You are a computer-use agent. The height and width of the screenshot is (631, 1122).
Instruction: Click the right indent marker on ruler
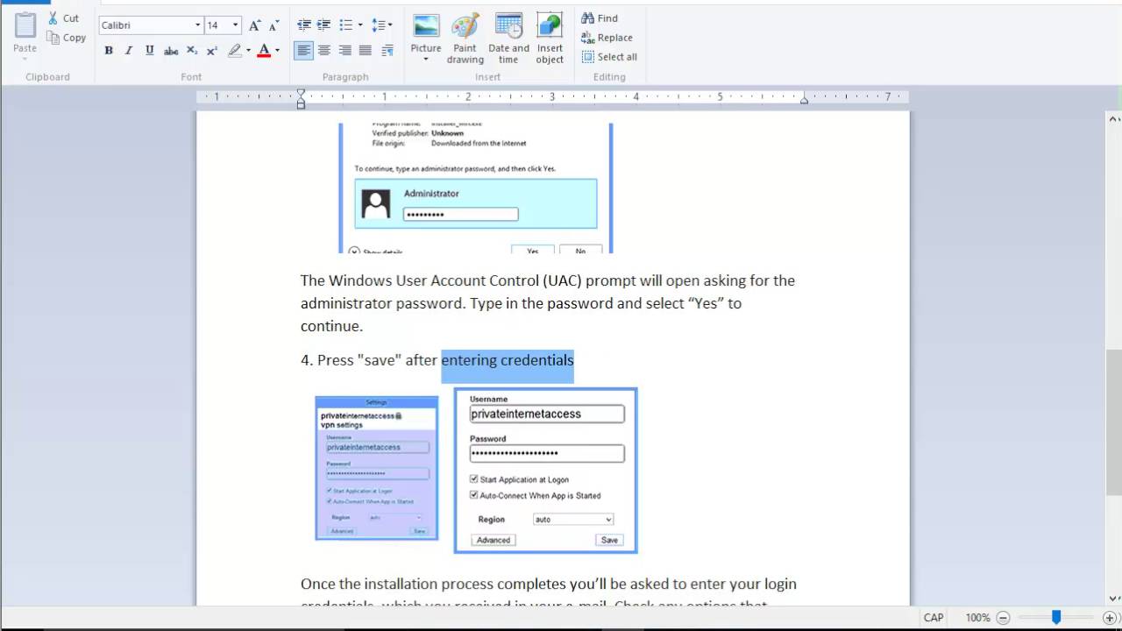[804, 100]
